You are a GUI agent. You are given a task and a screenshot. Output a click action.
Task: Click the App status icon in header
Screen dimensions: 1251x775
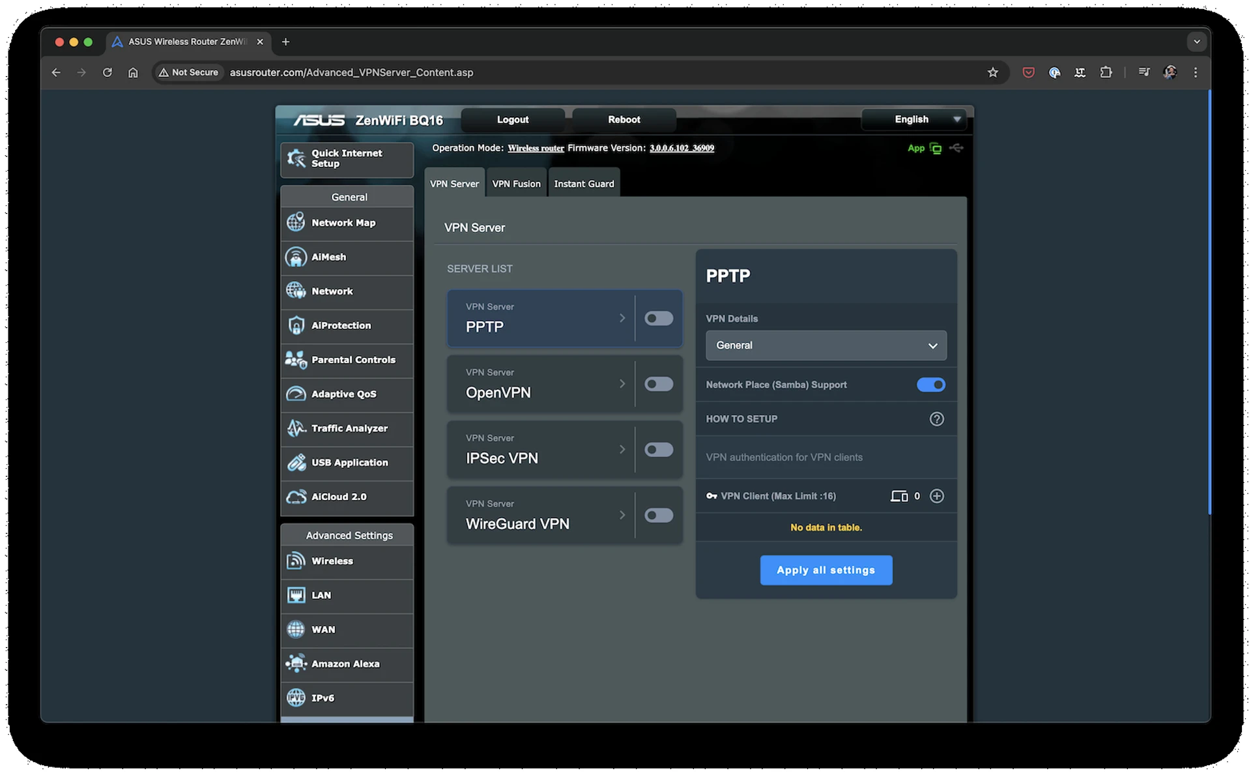(x=936, y=149)
